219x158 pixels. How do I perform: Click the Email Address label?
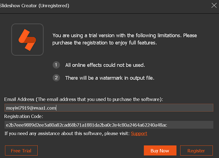coord(84,99)
